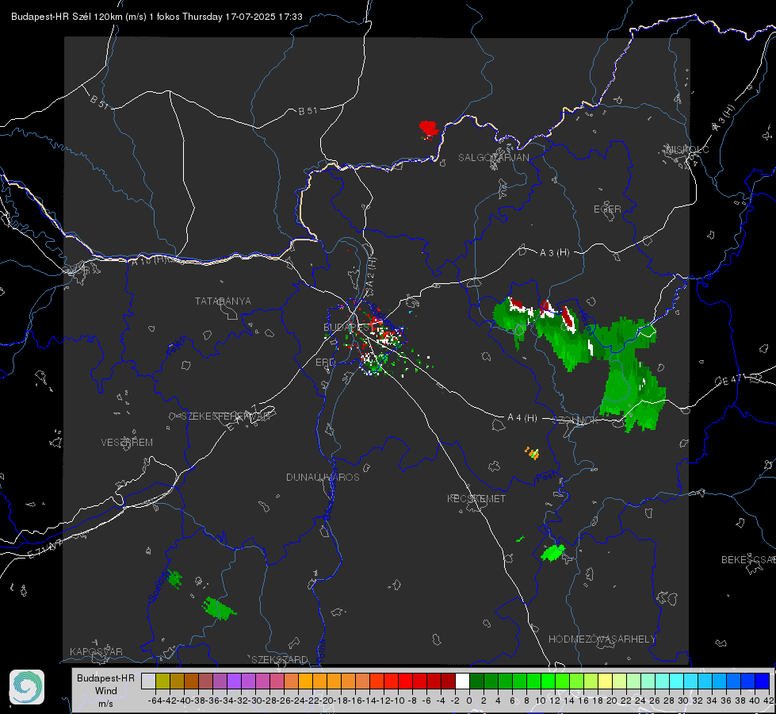Click the swirl logo beside the legend
The image size is (776, 714).
[x=27, y=687]
